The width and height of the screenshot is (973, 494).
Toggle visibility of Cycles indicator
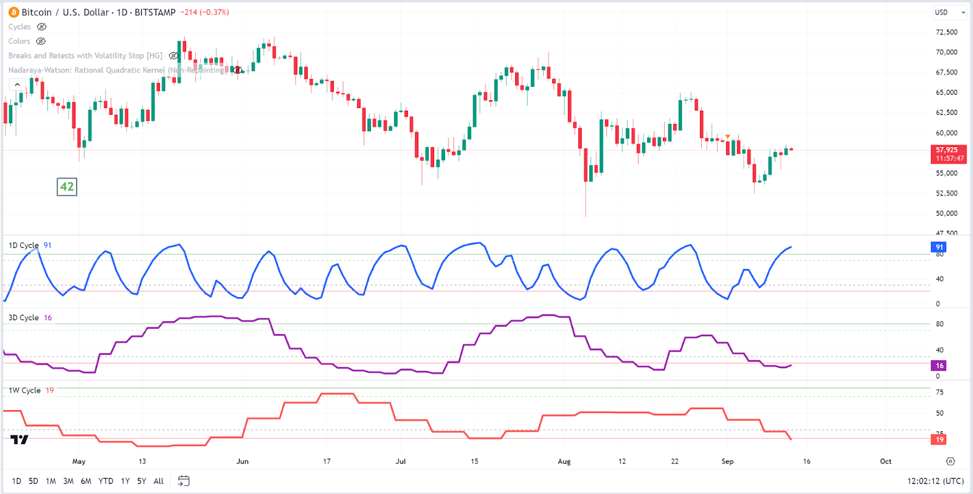click(x=41, y=27)
